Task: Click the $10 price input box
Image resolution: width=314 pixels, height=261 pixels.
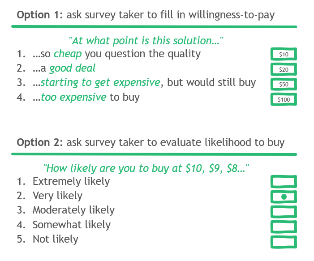Action: coord(284,54)
